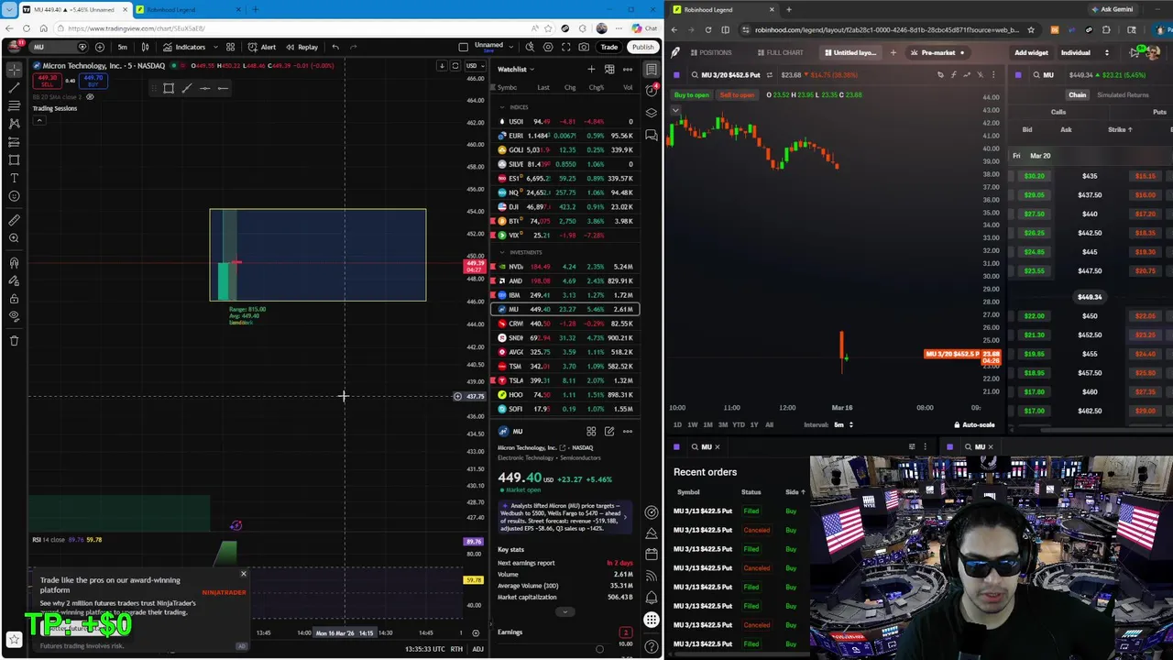
Task: Collapse the INDICES watchlist section
Action: tap(502, 107)
